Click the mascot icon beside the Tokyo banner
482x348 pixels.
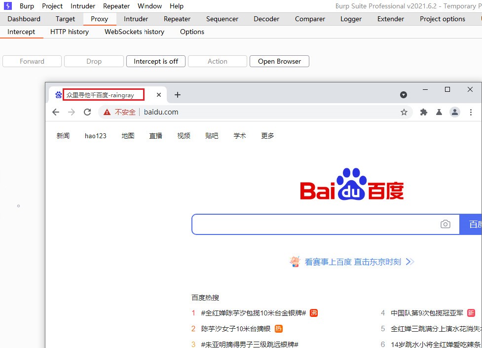tap(295, 262)
